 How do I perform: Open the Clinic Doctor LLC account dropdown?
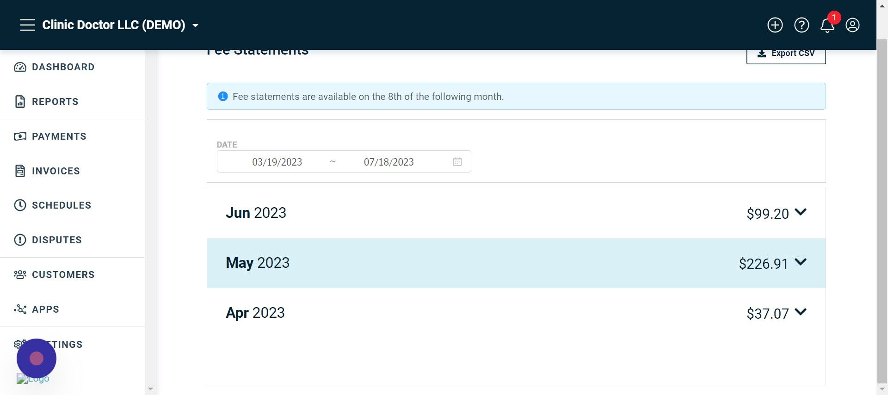pos(120,25)
